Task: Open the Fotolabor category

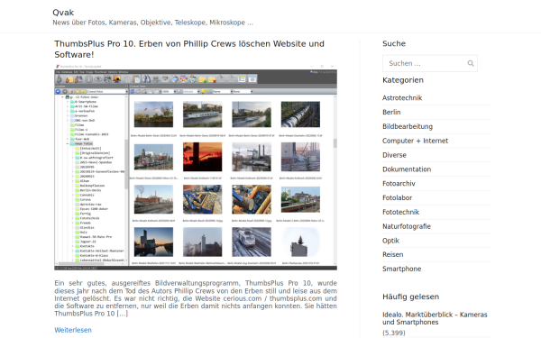Action: pyautogui.click(x=397, y=198)
